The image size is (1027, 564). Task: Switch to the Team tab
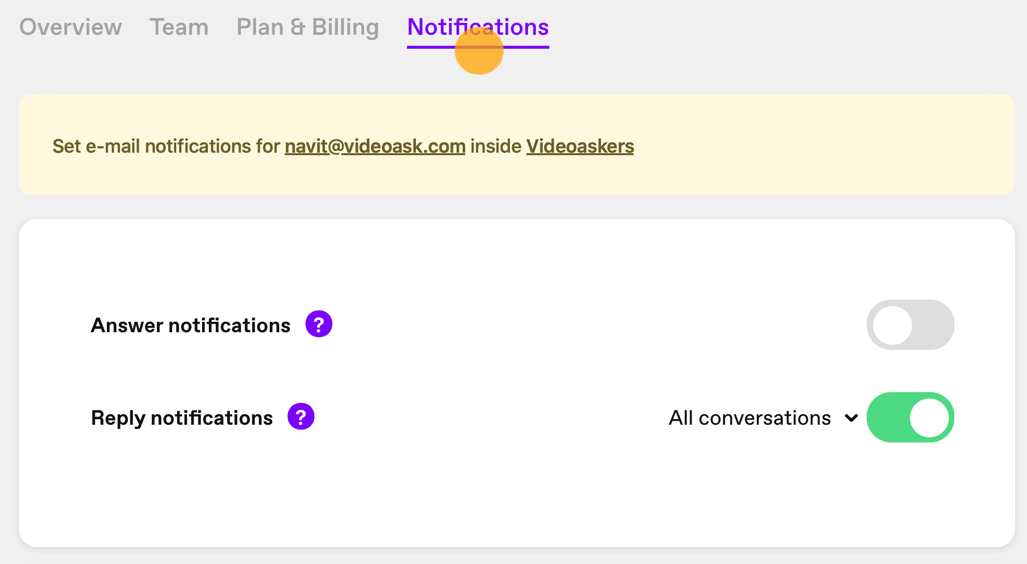coord(179,27)
